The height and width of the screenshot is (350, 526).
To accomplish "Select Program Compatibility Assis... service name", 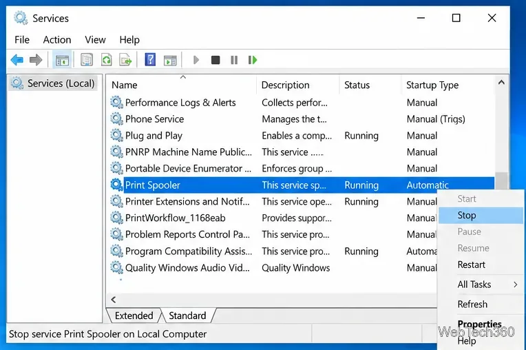I will click(189, 251).
